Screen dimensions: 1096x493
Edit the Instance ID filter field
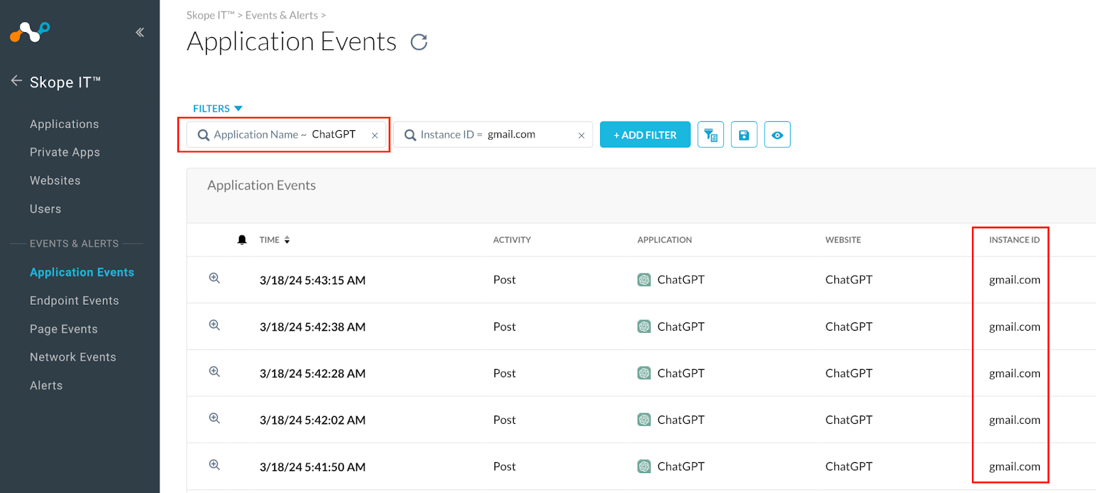493,135
